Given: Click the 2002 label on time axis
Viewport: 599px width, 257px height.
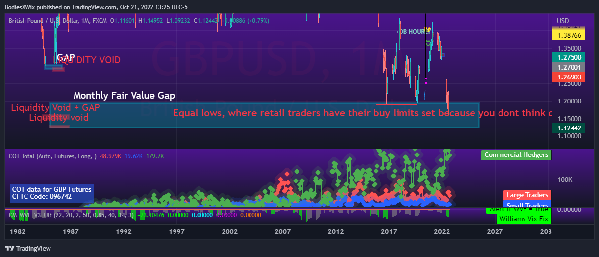Looking at the screenshot, I should 229,231.
